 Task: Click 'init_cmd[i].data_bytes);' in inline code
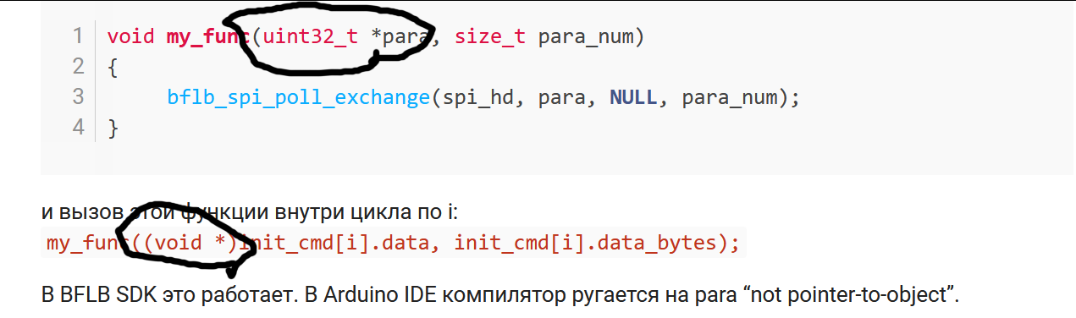pos(598,244)
